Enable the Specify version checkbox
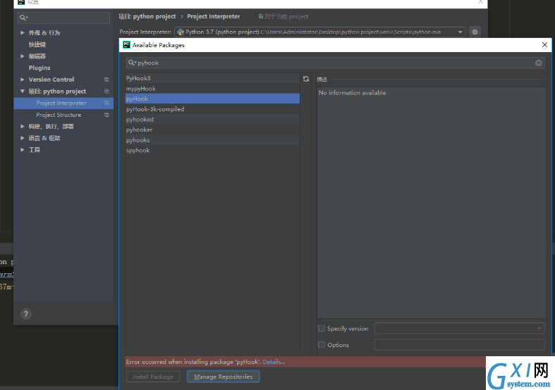Image resolution: width=555 pixels, height=390 pixels. [322, 328]
